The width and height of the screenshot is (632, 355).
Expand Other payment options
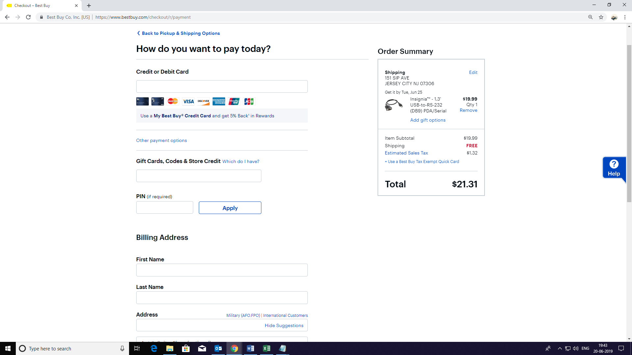[161, 140]
